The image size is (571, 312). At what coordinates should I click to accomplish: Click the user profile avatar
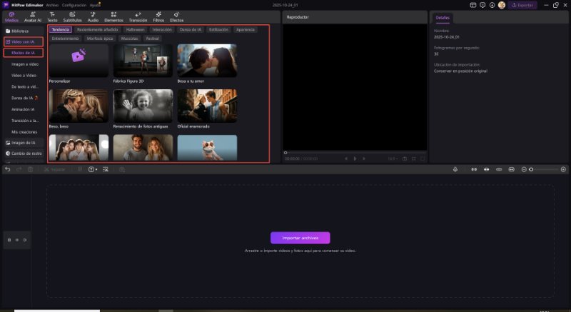501,5
